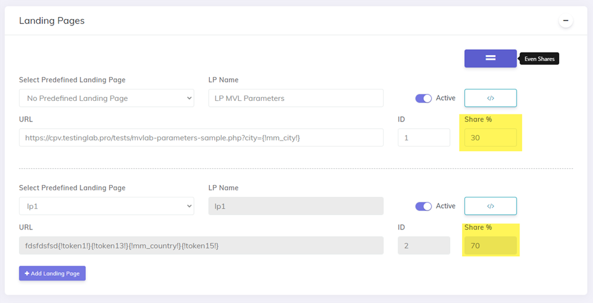Screen dimensions: 593x303
Task: Toggle Active switch for LP MVL Parameters
Action: 423,98
